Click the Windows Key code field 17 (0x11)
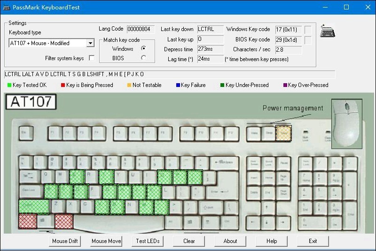Screen dimensions: 376x251 [289, 30]
